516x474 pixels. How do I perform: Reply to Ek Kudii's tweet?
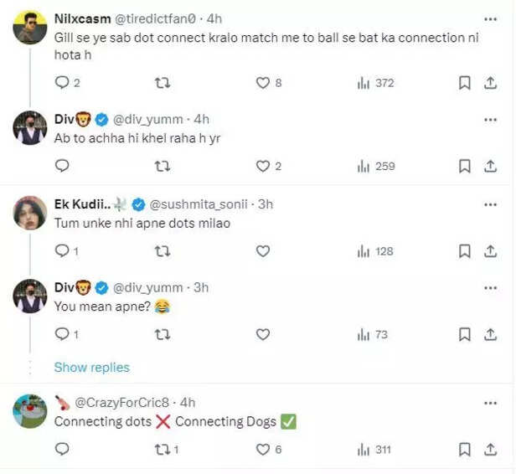pos(61,250)
